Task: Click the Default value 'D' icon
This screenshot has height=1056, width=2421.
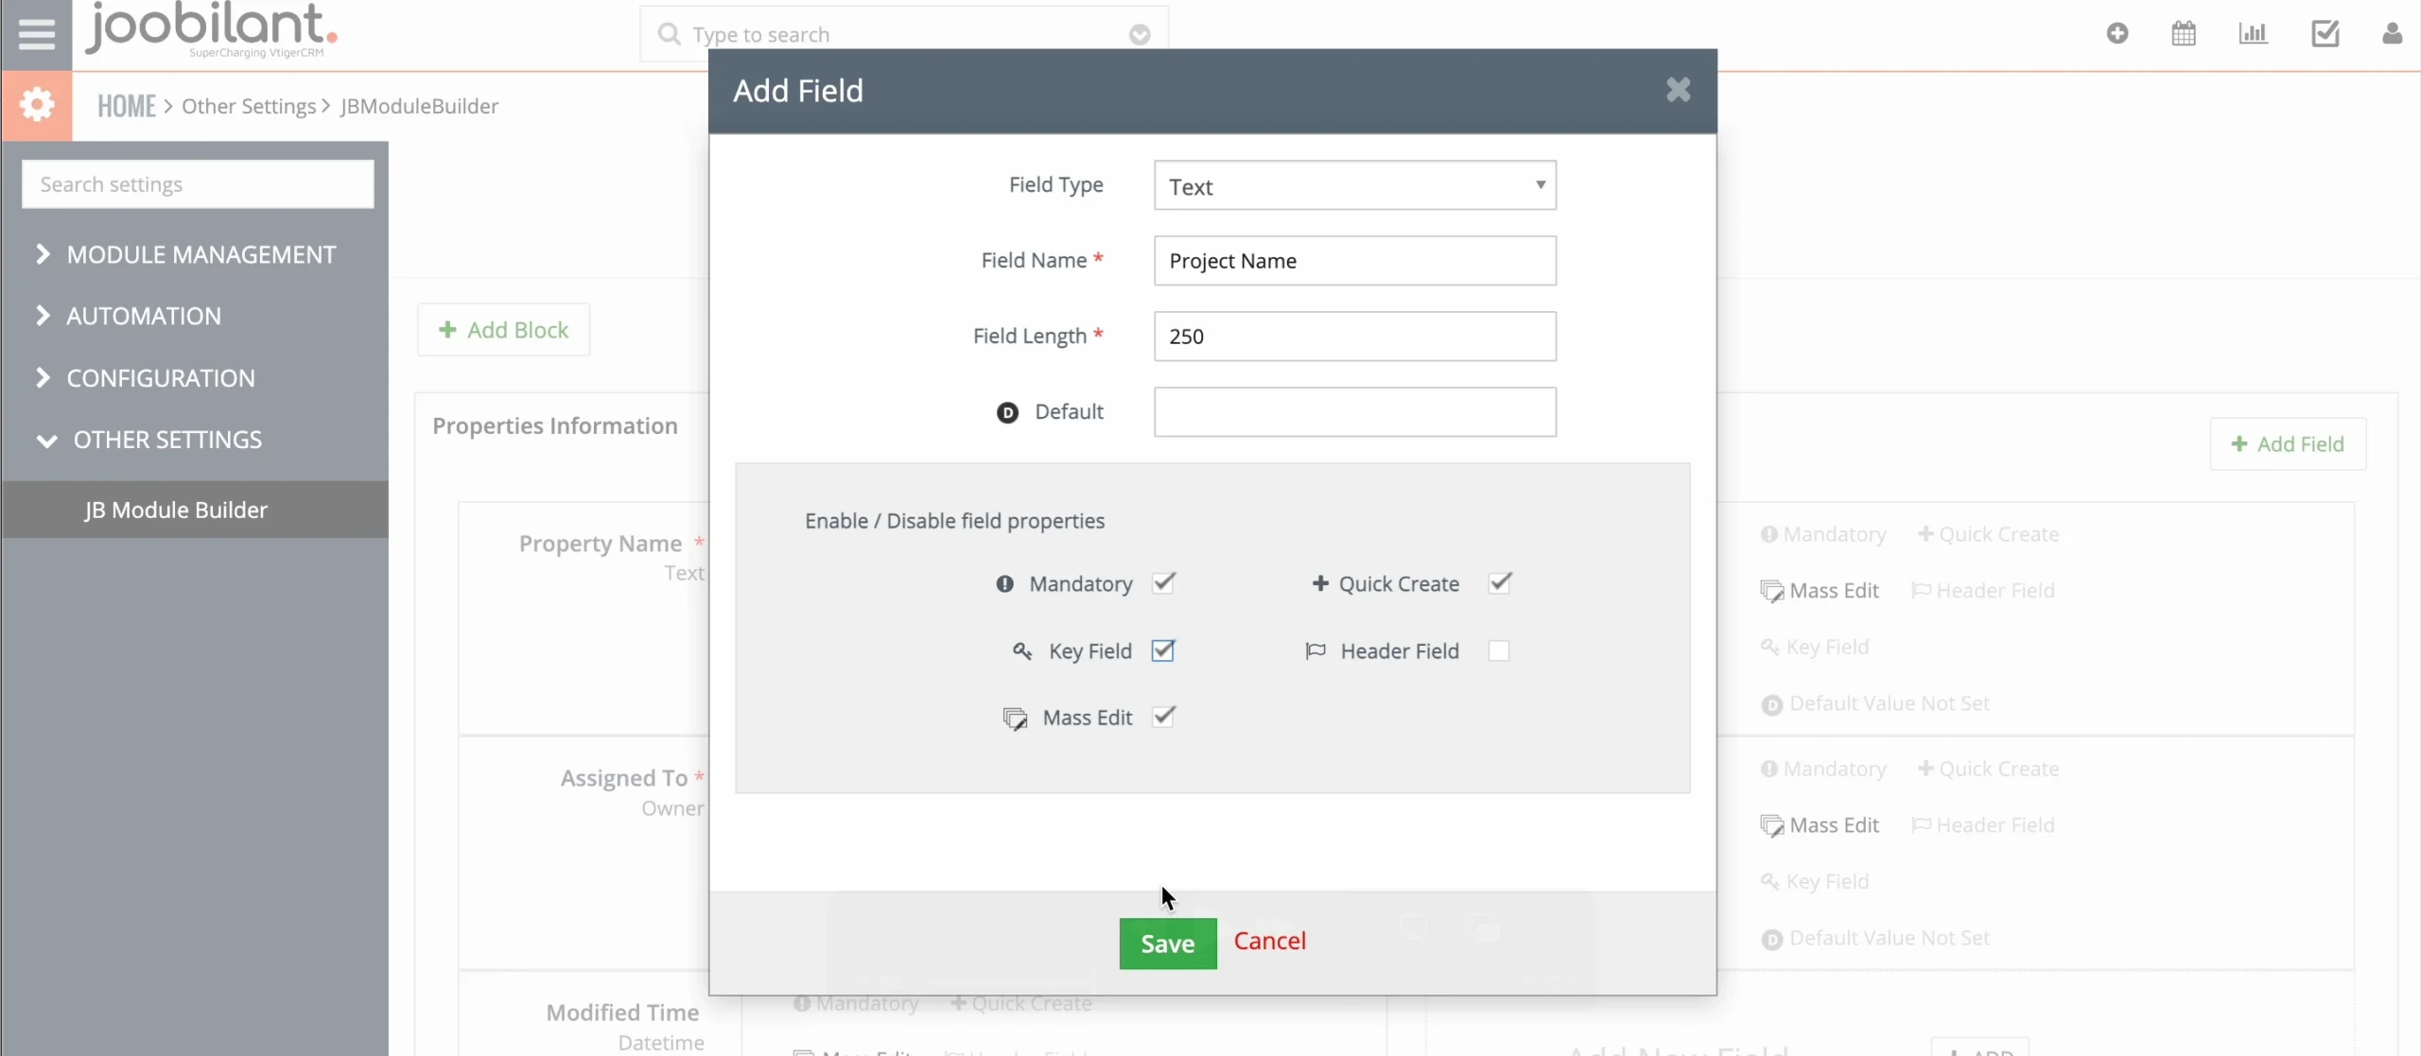Action: tap(1007, 412)
